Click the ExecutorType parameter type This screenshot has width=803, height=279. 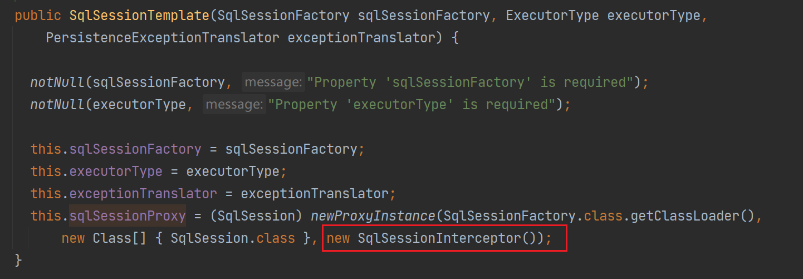pos(552,16)
